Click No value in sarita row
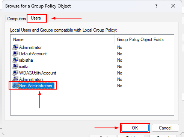This screenshot has height=137, width=184. (119, 67)
